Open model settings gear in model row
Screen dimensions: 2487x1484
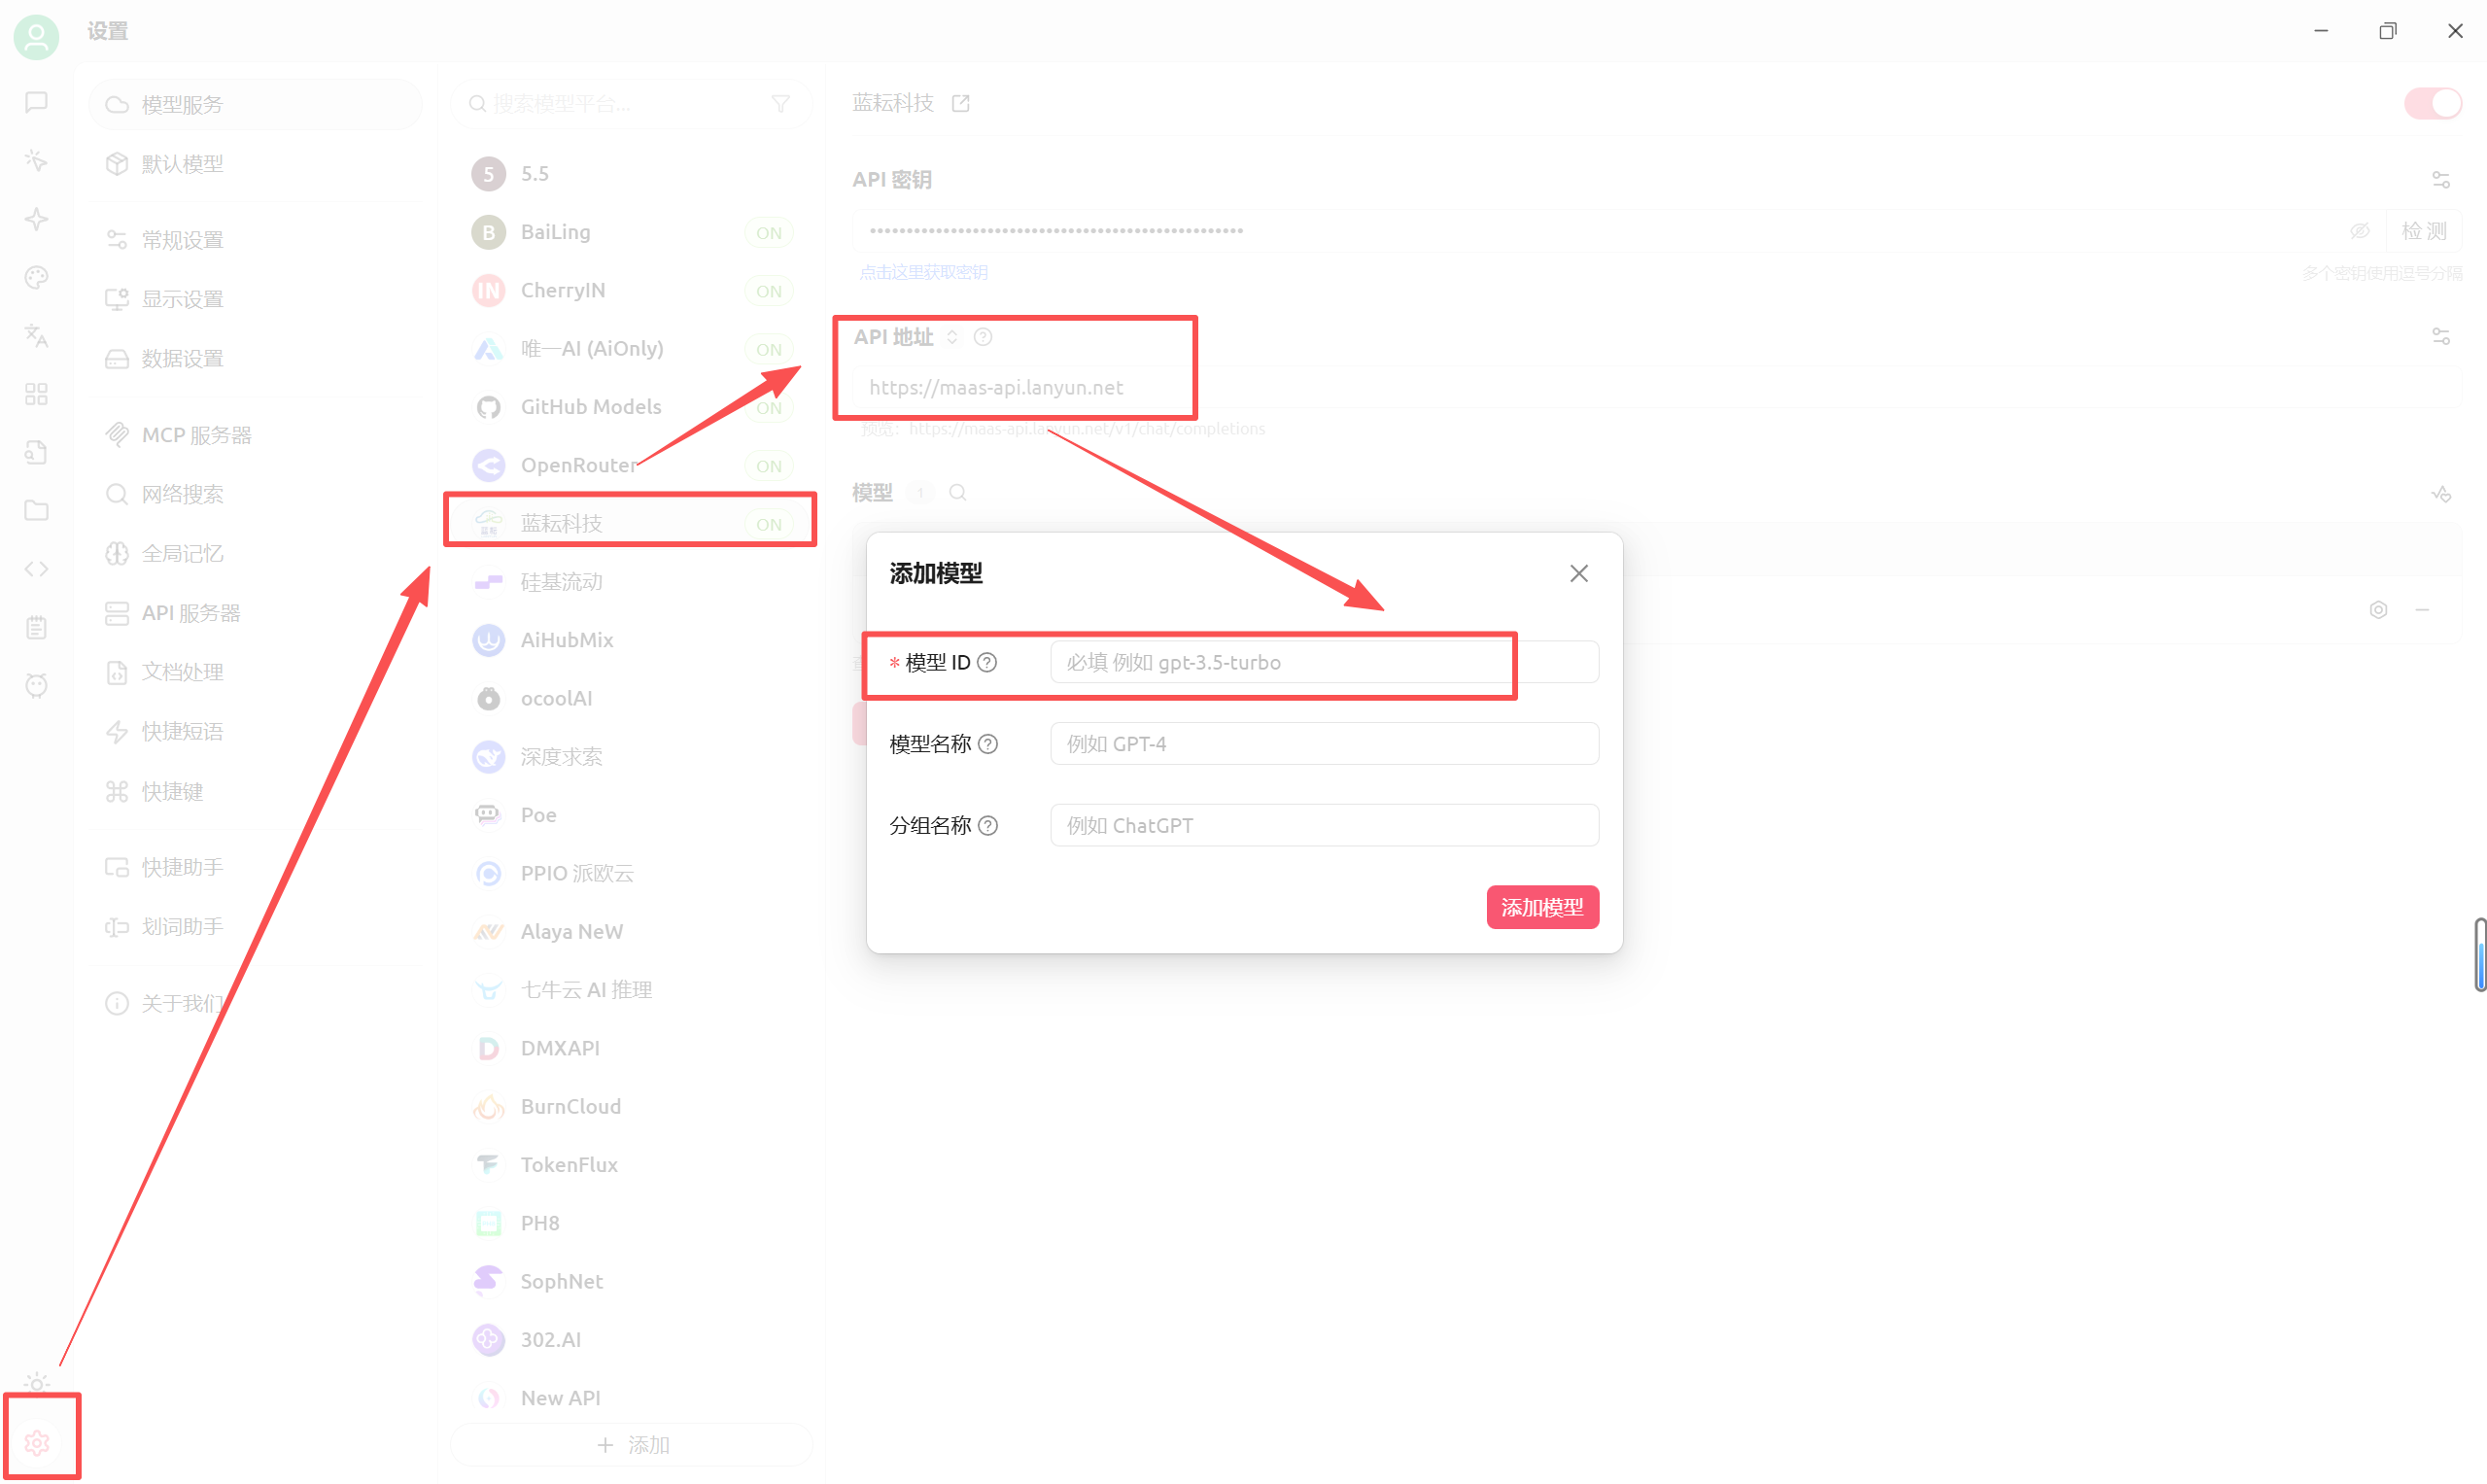tap(2378, 610)
